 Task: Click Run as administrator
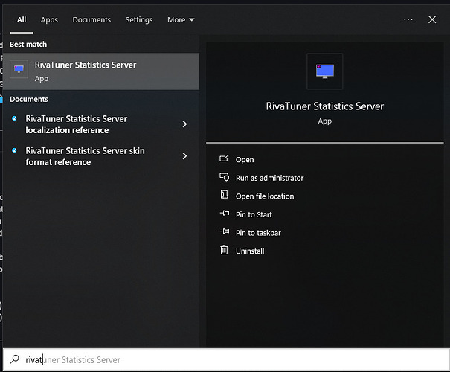tap(269, 178)
